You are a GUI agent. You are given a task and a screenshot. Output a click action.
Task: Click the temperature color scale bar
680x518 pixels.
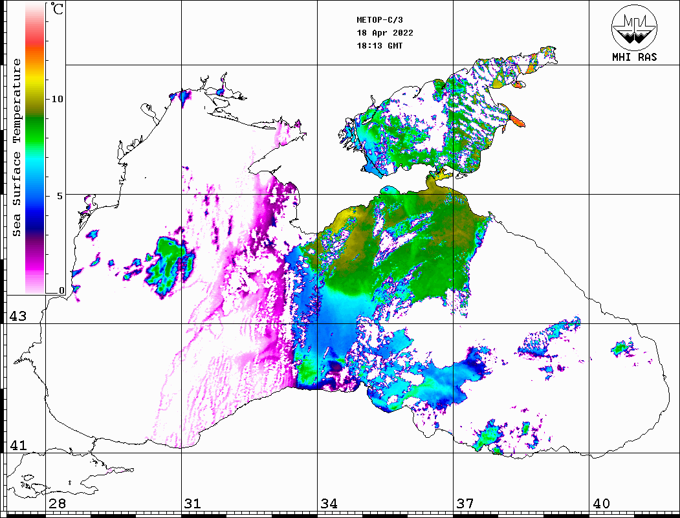pos(35,148)
